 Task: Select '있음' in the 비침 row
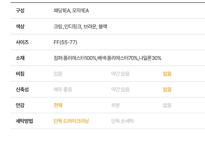[x=58, y=74]
